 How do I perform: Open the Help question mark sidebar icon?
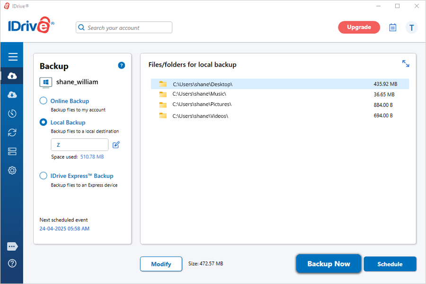pyautogui.click(x=12, y=264)
